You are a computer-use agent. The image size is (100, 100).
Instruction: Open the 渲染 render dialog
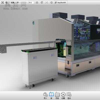69,96
